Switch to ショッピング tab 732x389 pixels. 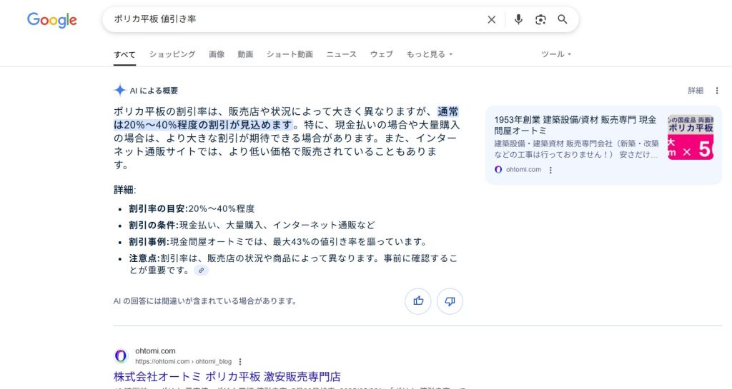tap(172, 54)
